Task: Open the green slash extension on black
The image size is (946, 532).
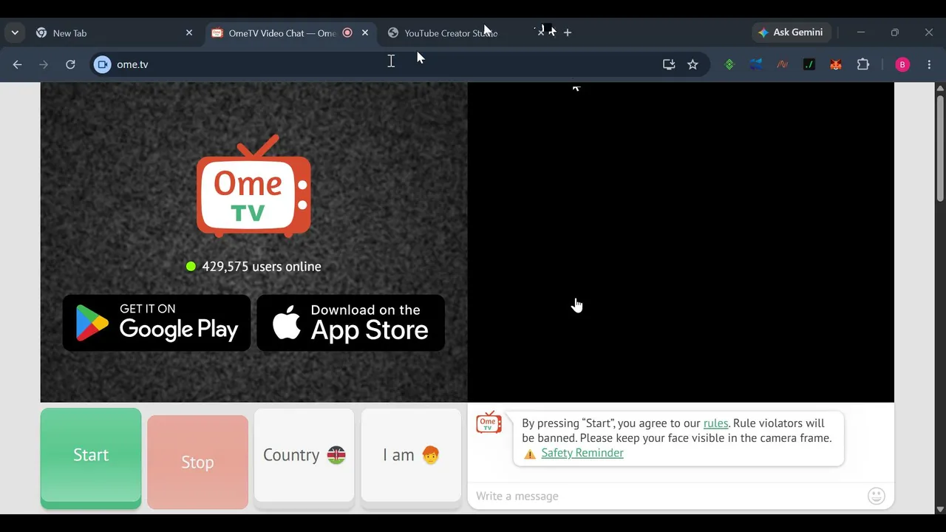Action: [x=809, y=64]
